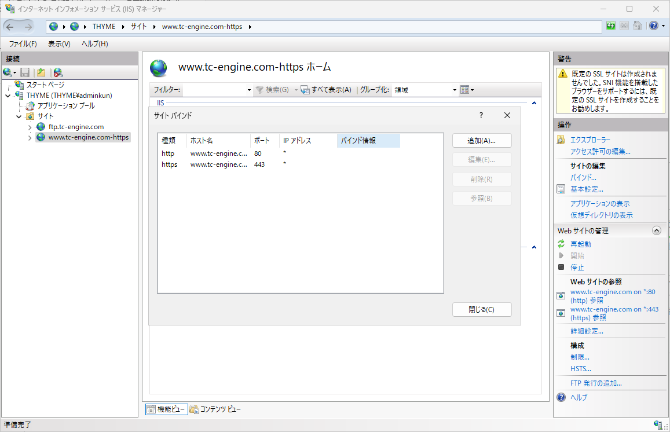Image resolution: width=670 pixels, height=432 pixels.
Task: Select Application Pools (アプリケーション プール) in tree
Action: click(x=66, y=105)
